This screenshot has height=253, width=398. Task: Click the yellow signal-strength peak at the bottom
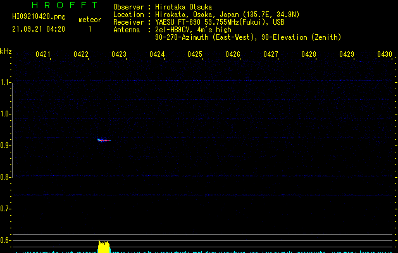(x=104, y=247)
